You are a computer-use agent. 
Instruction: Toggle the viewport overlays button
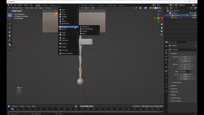(145, 8)
